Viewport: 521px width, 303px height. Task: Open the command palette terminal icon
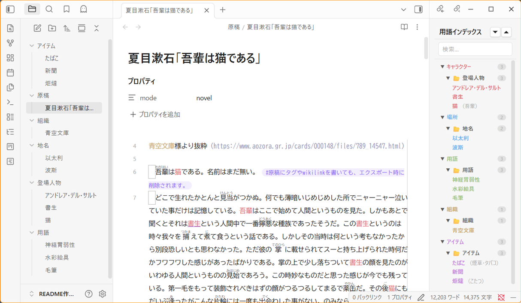pos(10,102)
